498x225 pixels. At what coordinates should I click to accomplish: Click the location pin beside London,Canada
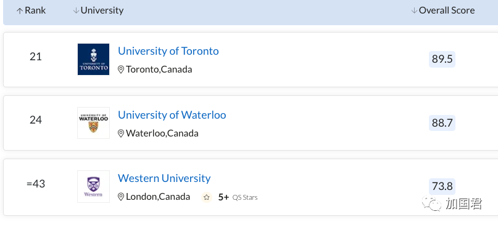pos(121,197)
